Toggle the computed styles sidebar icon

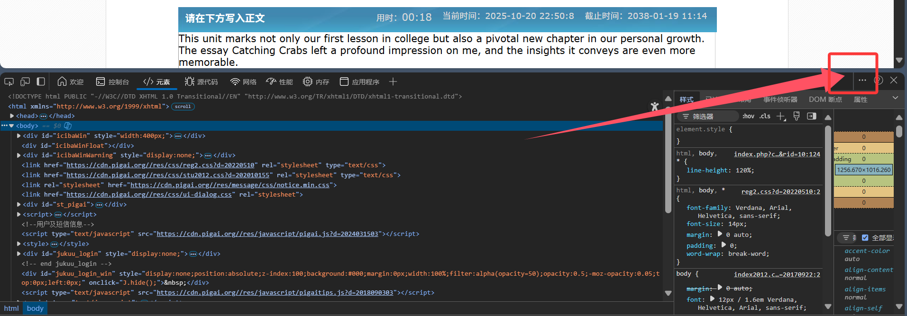(x=812, y=116)
